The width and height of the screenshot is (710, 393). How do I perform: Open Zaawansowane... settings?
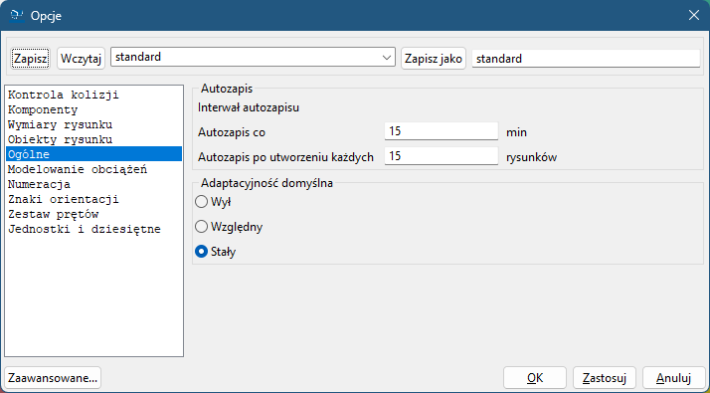coord(53,378)
